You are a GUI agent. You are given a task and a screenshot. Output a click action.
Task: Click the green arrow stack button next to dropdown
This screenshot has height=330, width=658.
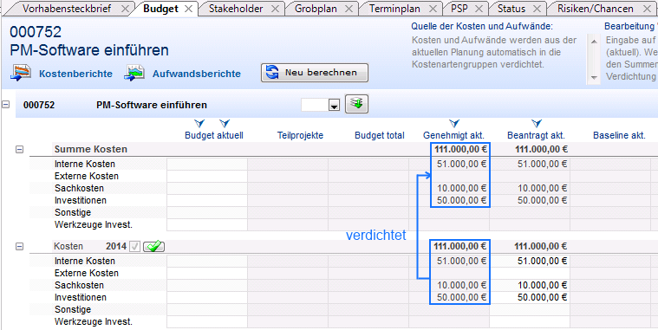[356, 104]
